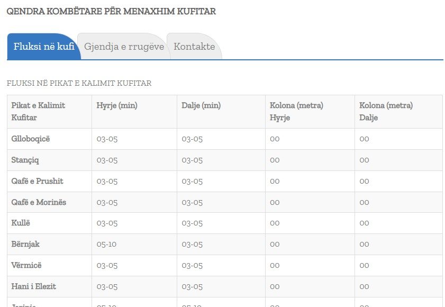Click the FLUKSI NË PIKAT E KALIMIT KUFITAR subtitle
Viewport: 445px width, 307px height.
tap(79, 83)
